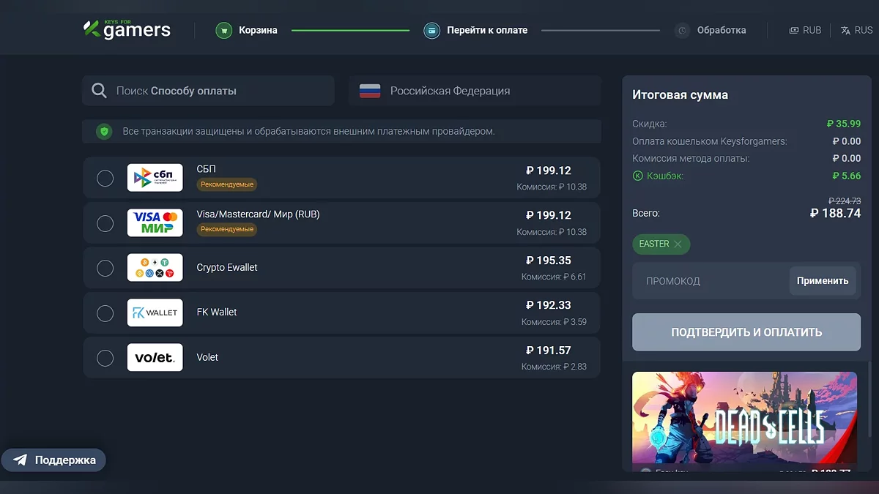Open the Российская Федерация country selector
This screenshot has width=879, height=494.
coord(474,90)
